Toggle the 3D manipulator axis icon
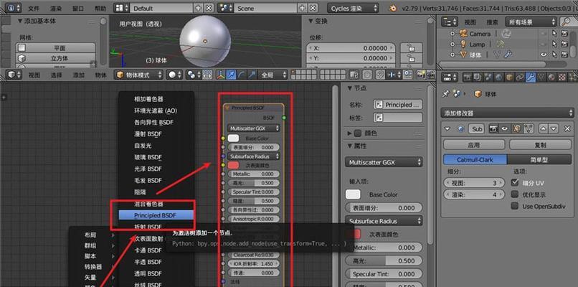578x287 pixels. 220,75
